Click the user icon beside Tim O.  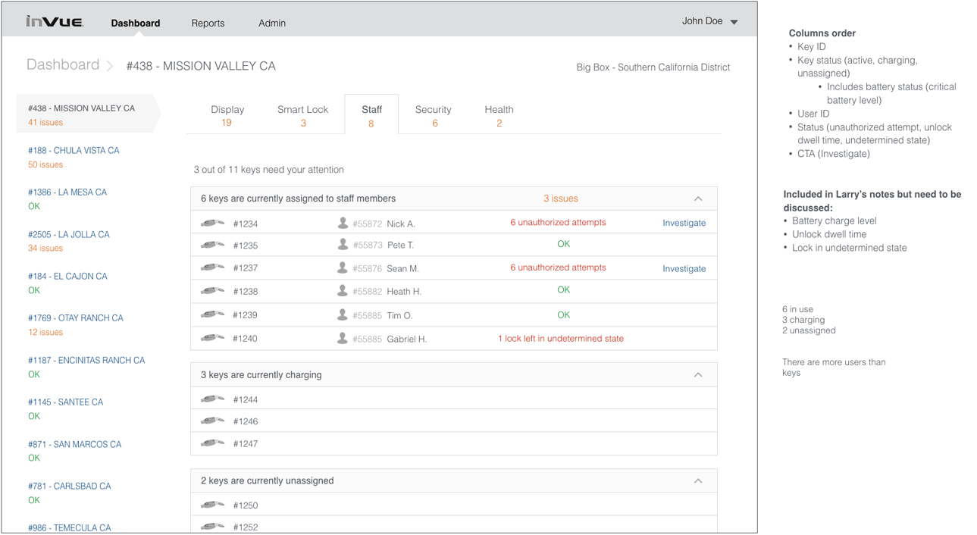[x=343, y=314]
